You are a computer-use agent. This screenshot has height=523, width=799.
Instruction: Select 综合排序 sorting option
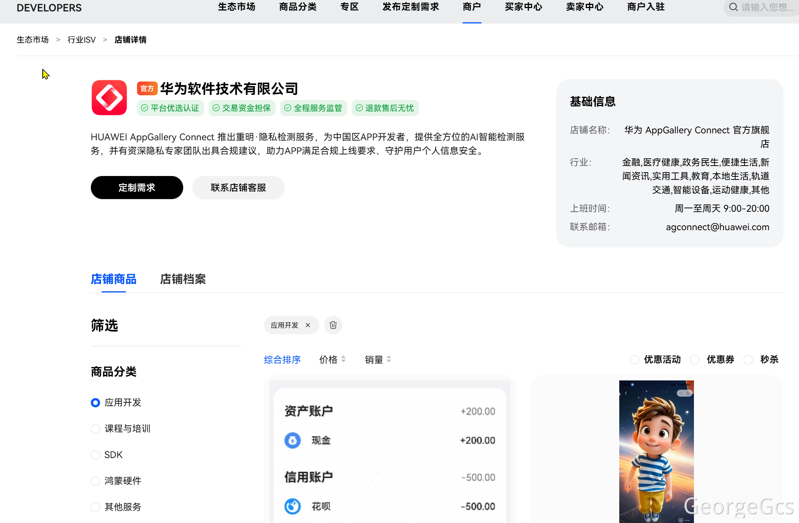tap(282, 359)
